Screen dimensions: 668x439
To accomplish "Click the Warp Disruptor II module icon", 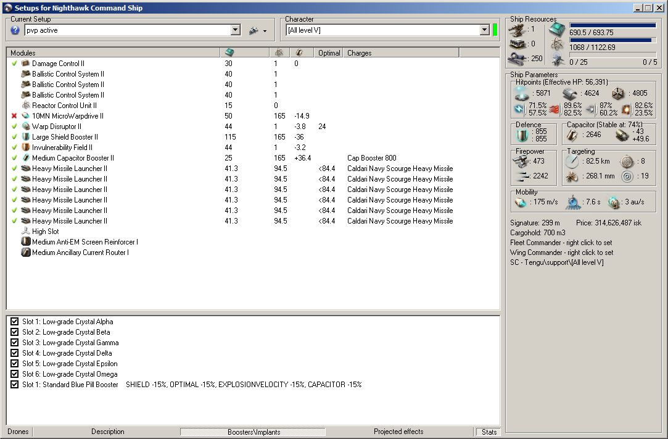I will click(x=25, y=127).
